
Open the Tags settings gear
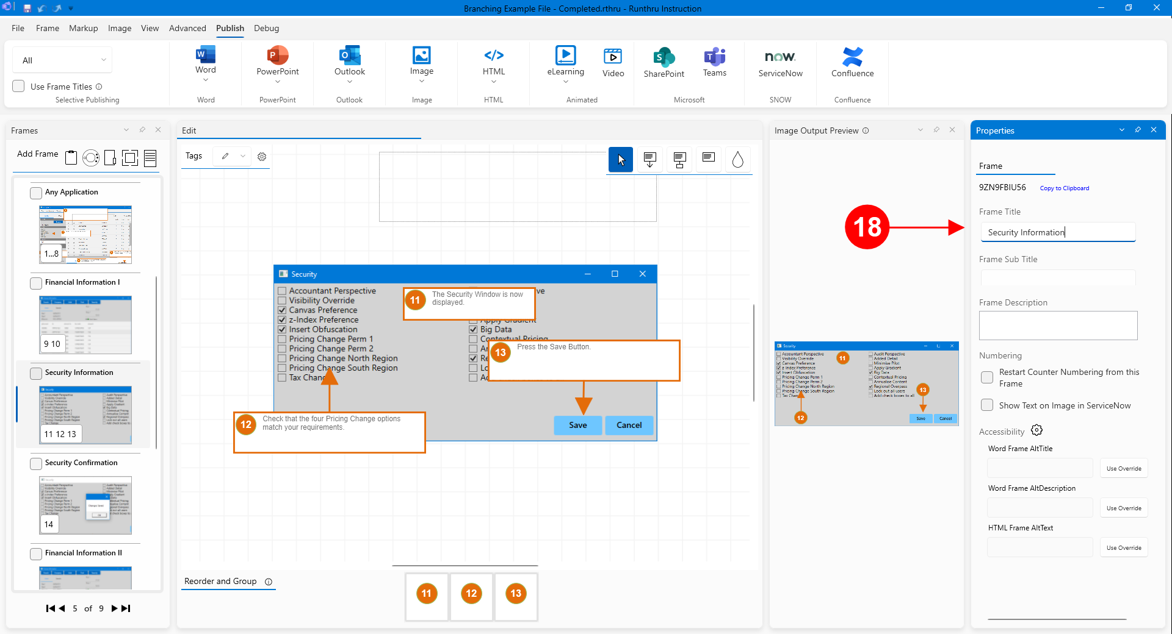pos(262,157)
